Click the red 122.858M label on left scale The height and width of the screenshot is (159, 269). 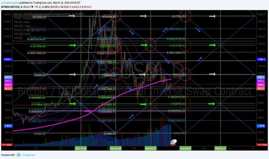point(7,145)
